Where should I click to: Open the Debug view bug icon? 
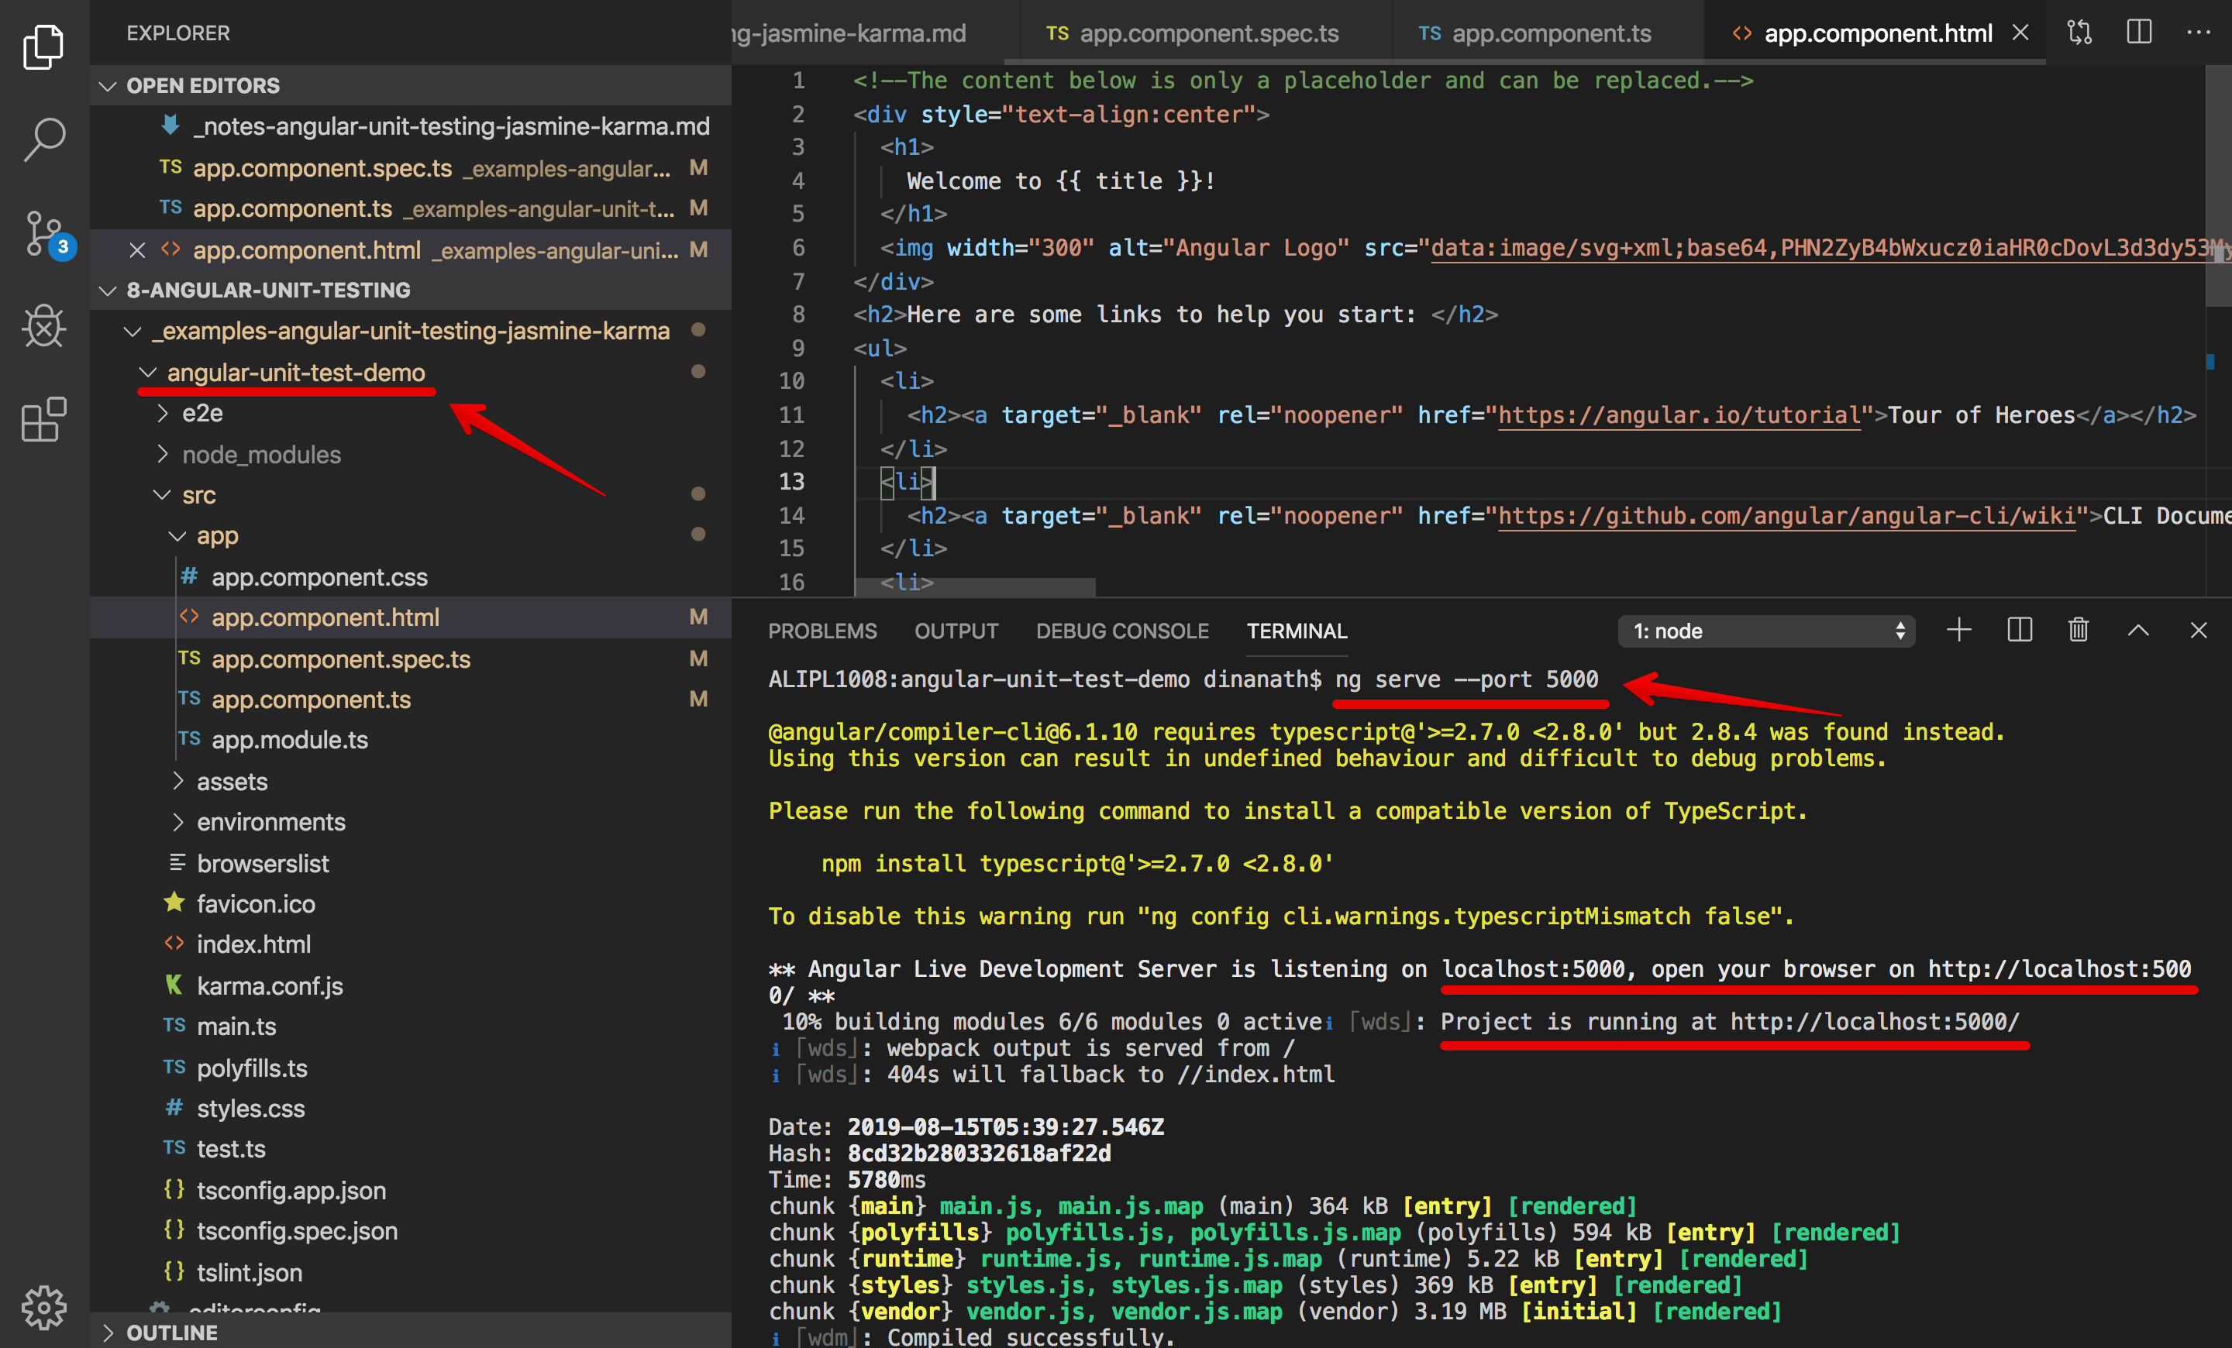point(43,326)
